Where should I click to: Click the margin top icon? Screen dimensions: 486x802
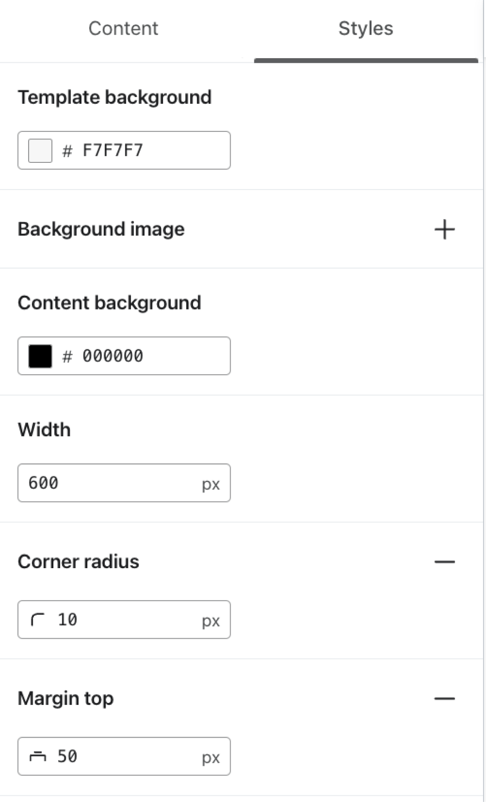[37, 756]
